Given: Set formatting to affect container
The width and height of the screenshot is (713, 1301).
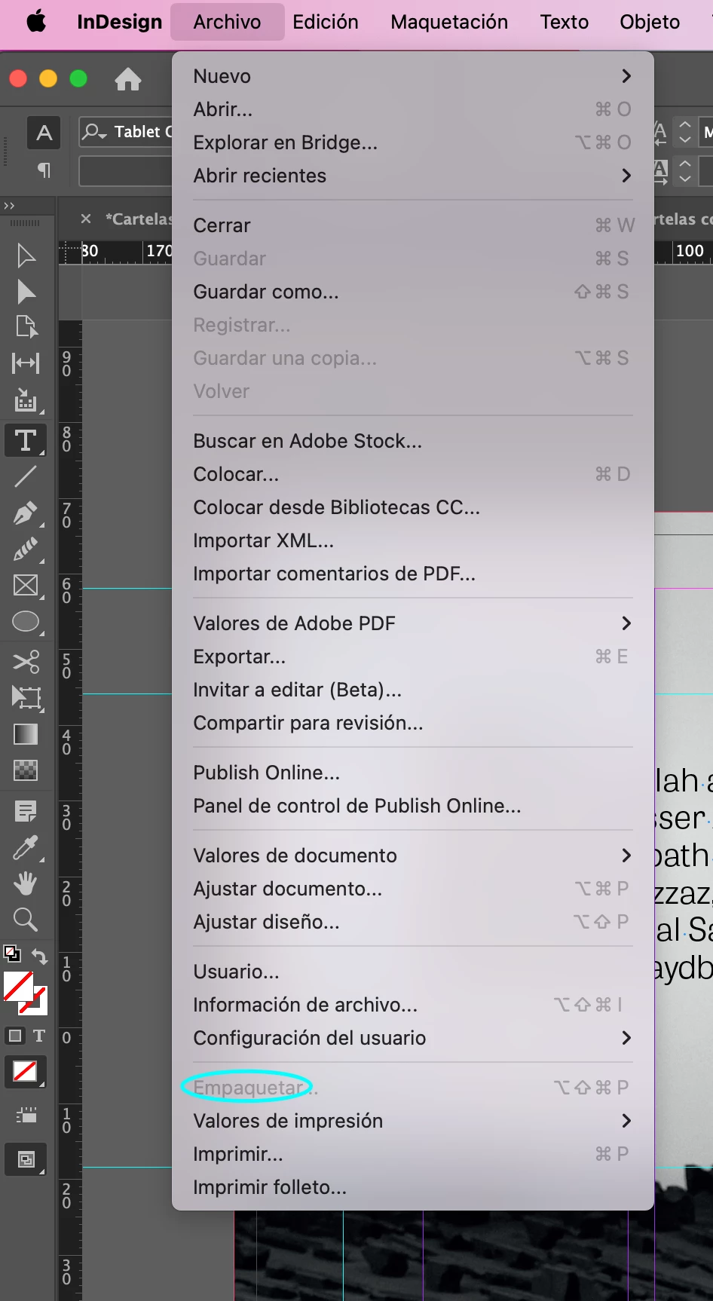Looking at the screenshot, I should click(15, 1036).
